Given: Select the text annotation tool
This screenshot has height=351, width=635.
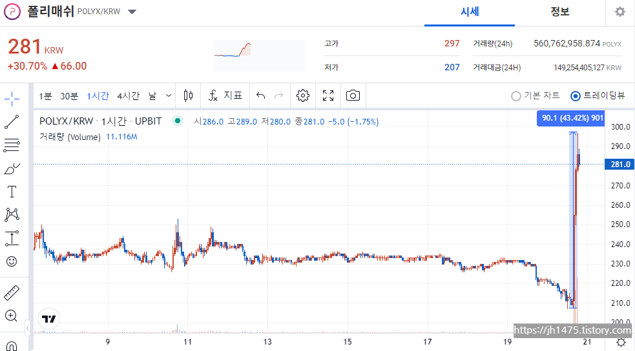Looking at the screenshot, I should pyautogui.click(x=12, y=192).
